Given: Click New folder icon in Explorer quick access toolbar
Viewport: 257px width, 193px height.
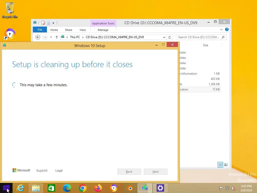Looking at the screenshot, I should (48, 23).
